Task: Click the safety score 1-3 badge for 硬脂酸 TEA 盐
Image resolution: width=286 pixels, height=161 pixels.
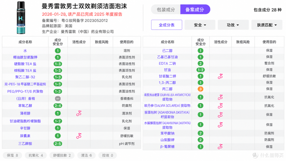Action: point(58,64)
